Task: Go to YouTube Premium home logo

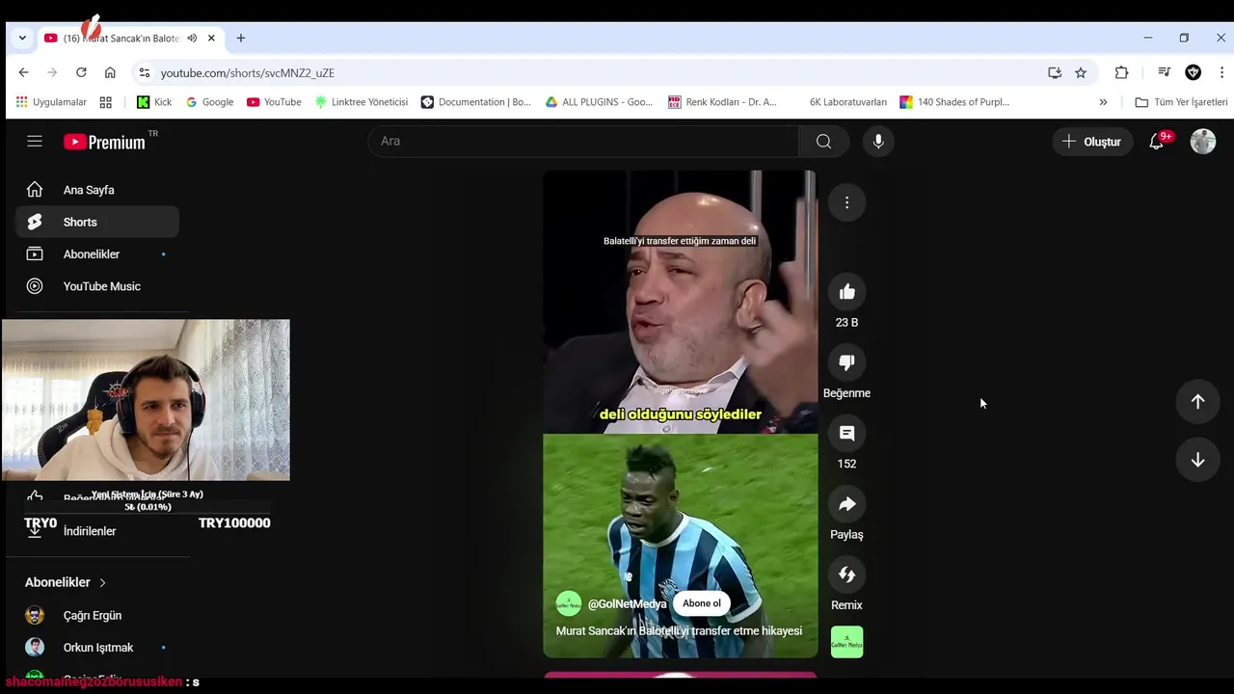Action: click(104, 142)
